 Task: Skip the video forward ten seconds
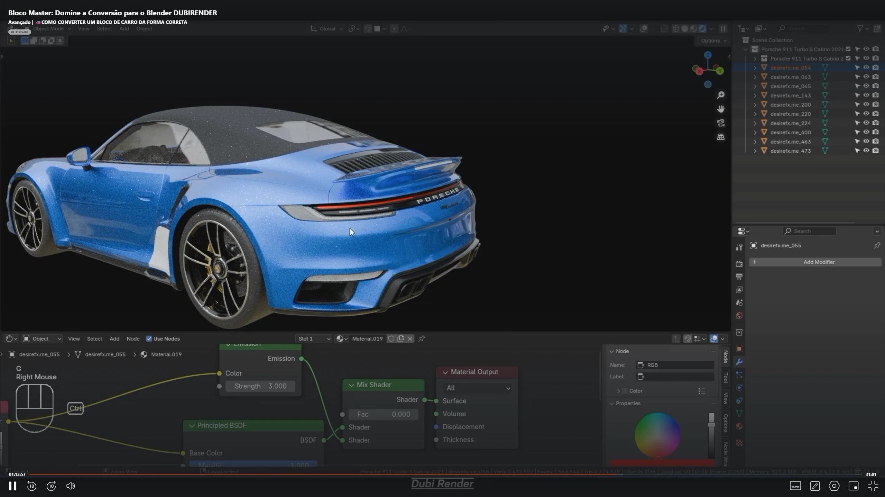tap(51, 486)
